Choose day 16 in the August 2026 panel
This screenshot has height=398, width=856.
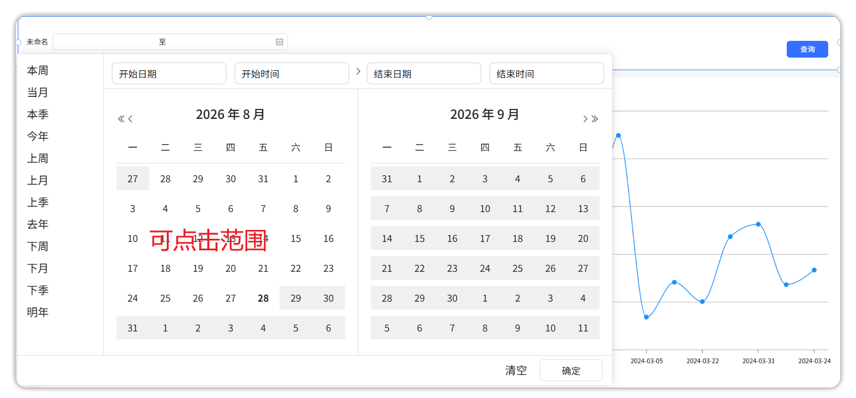coord(328,238)
